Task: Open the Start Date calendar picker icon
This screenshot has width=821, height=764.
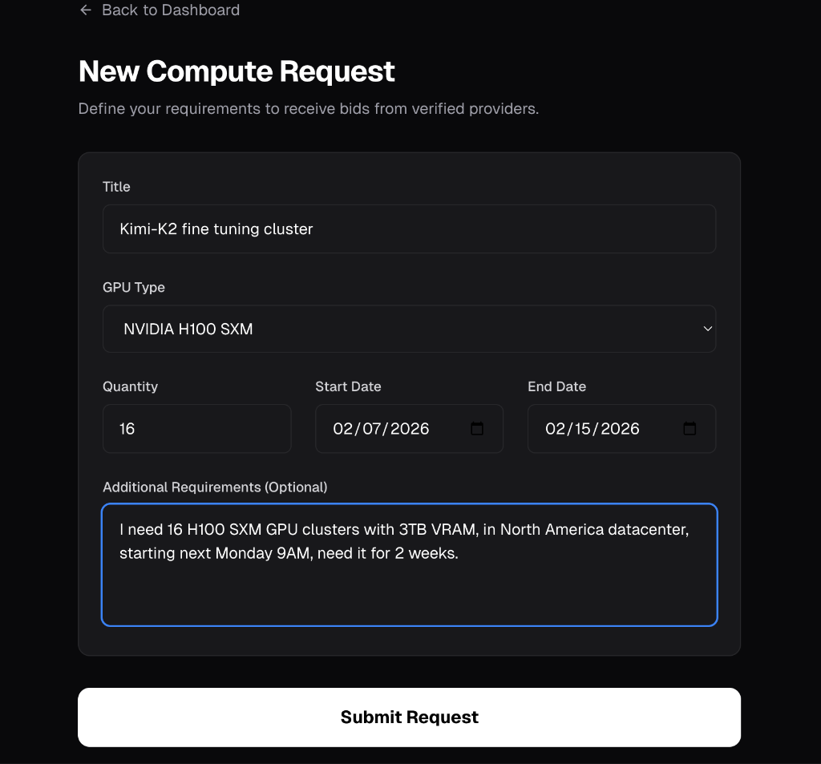Action: click(x=477, y=429)
